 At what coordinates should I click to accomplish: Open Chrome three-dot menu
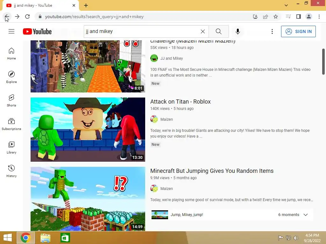pos(319,17)
